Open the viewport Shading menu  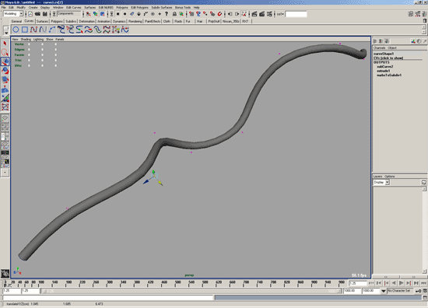pos(26,40)
